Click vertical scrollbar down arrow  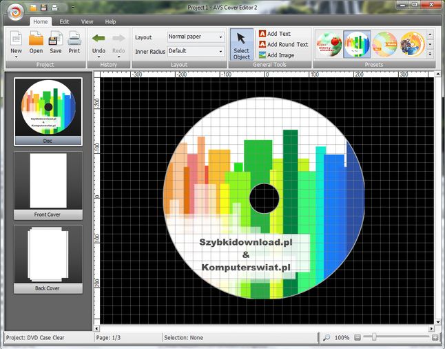click(x=438, y=322)
